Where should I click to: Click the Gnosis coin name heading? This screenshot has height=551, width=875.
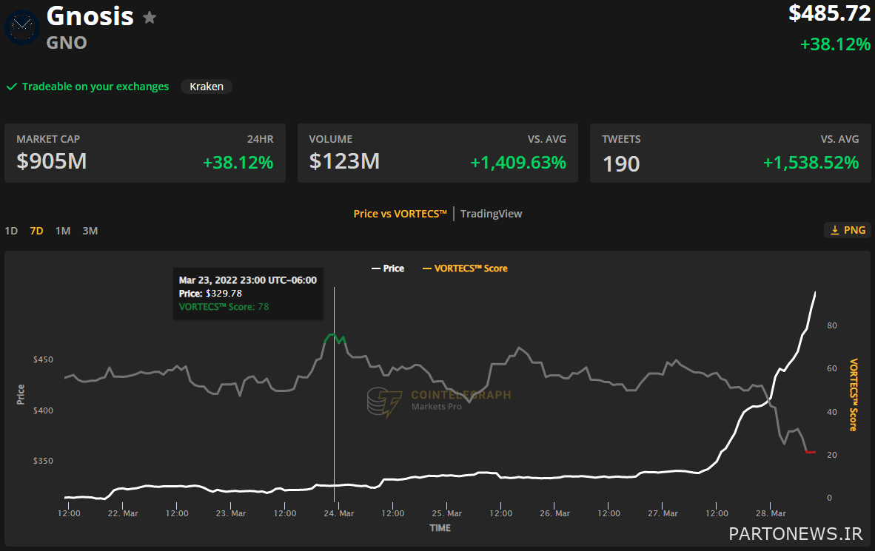[x=90, y=16]
